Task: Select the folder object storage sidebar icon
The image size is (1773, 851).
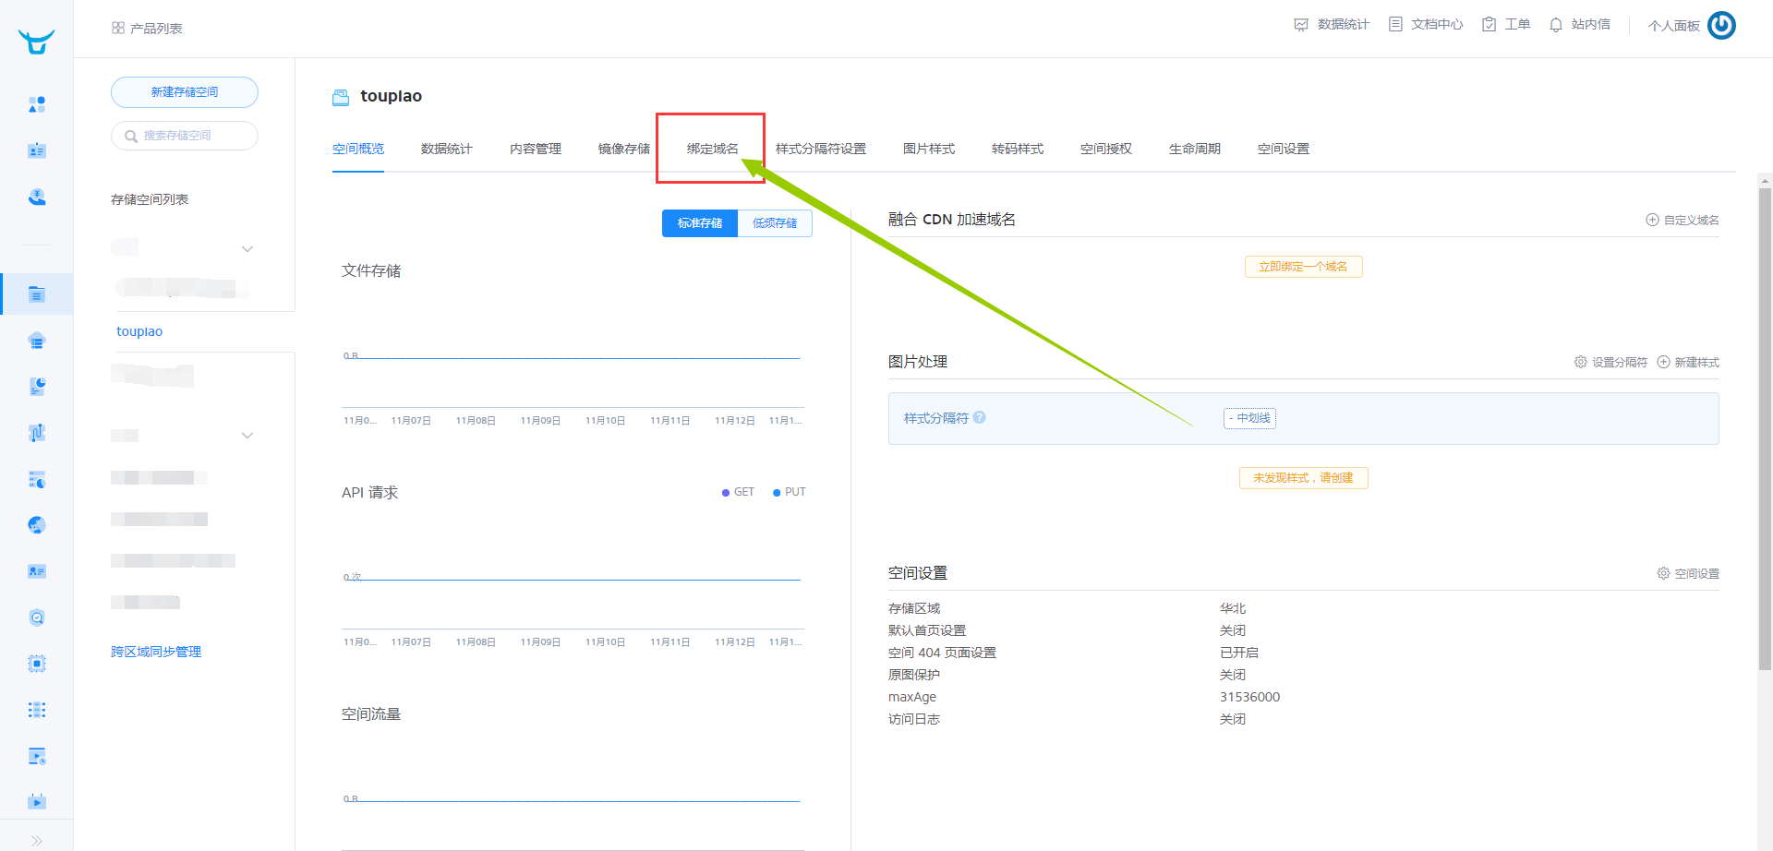Action: (x=37, y=294)
